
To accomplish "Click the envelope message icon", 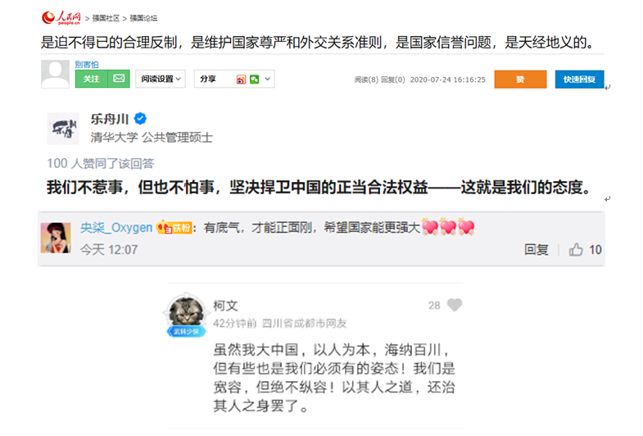I will click(119, 79).
